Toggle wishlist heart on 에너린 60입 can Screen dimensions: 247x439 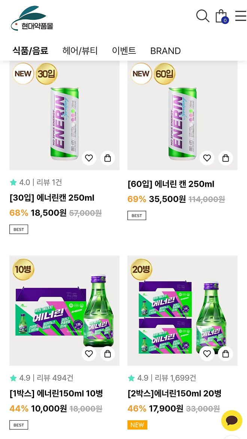tap(207, 158)
